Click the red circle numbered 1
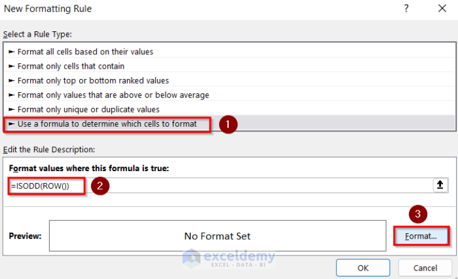Screen dimensions: 458x279 pyautogui.click(x=227, y=124)
